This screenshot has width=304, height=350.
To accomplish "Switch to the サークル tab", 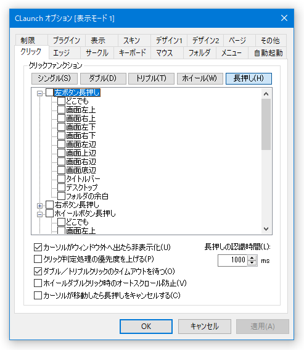I will (97, 53).
